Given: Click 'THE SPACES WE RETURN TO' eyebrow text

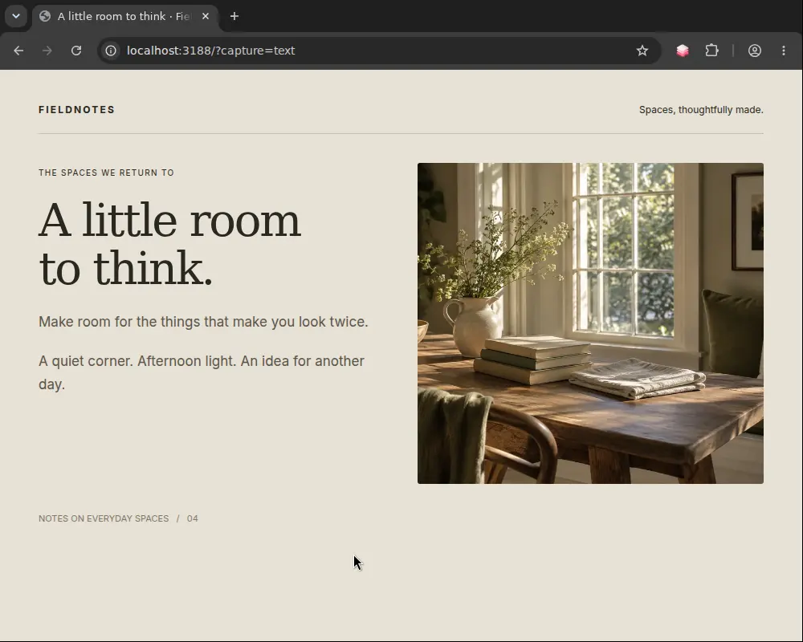Looking at the screenshot, I should [x=107, y=173].
